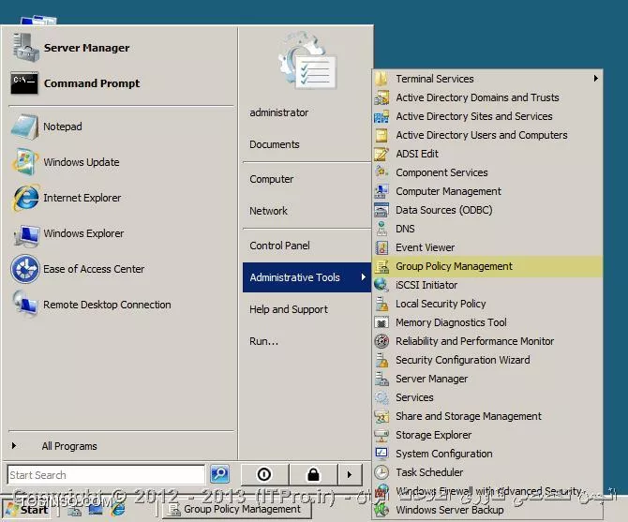Screen dimensions: 628x522
Task: Open the administrator user folder
Action: (278, 112)
